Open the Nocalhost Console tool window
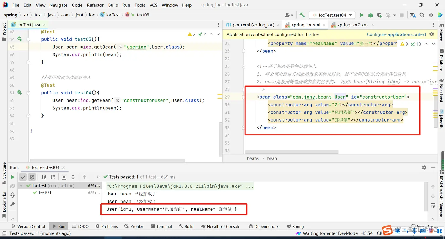The image size is (445, 239). click(x=221, y=226)
